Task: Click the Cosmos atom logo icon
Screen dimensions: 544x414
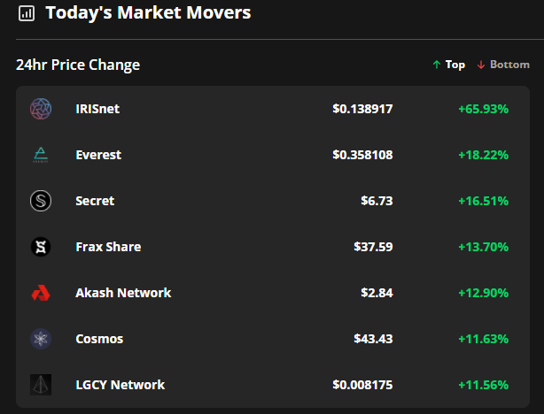Action: coord(41,339)
